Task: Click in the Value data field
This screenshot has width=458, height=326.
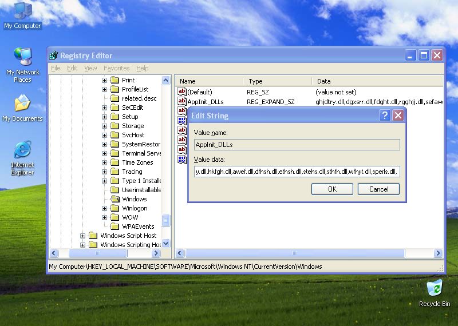Action: (297, 172)
